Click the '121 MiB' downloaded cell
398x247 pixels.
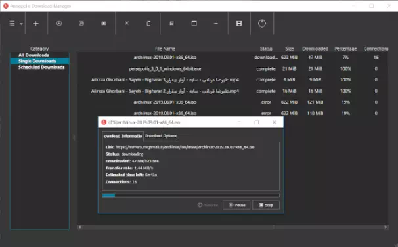[315, 102]
